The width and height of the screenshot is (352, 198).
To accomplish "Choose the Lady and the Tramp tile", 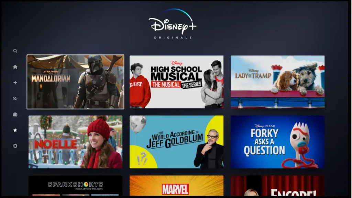I will 278,82.
